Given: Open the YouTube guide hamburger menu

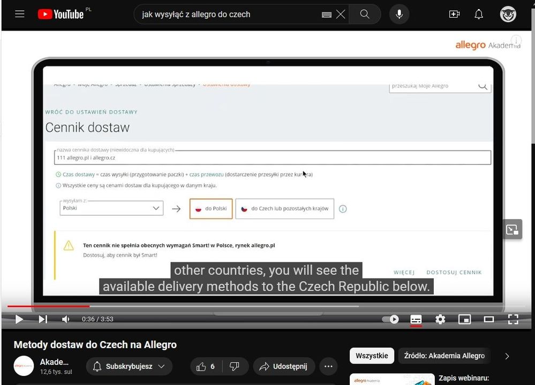Looking at the screenshot, I should (20, 14).
